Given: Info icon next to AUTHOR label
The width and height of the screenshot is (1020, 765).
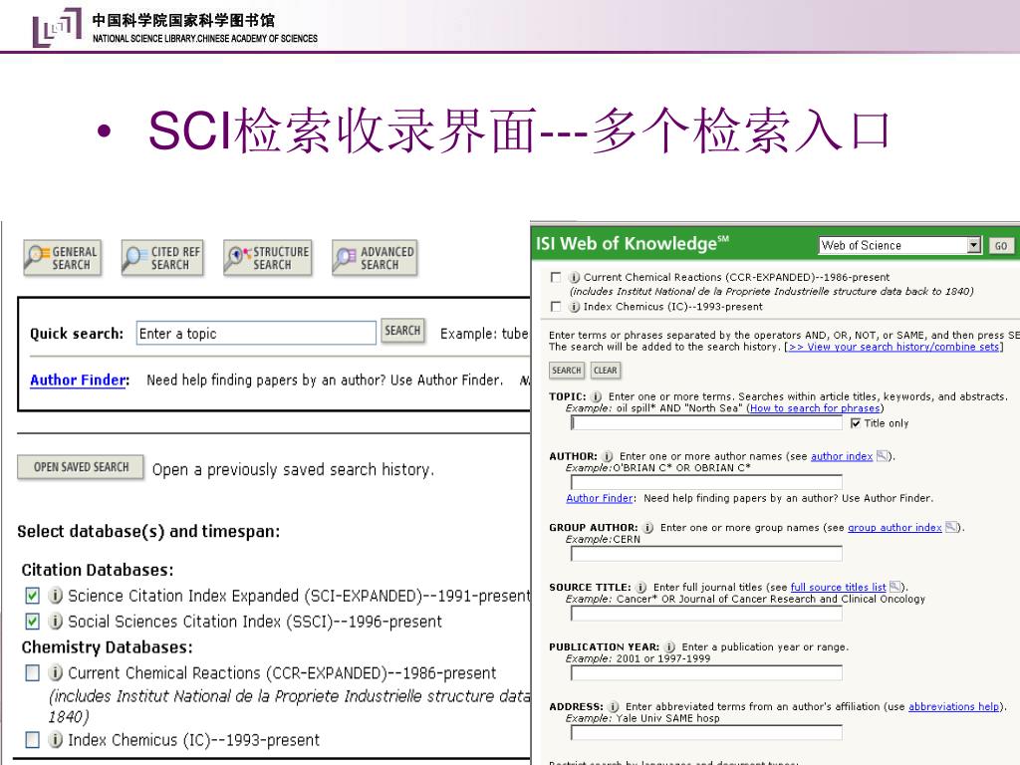Looking at the screenshot, I should coord(607,456).
